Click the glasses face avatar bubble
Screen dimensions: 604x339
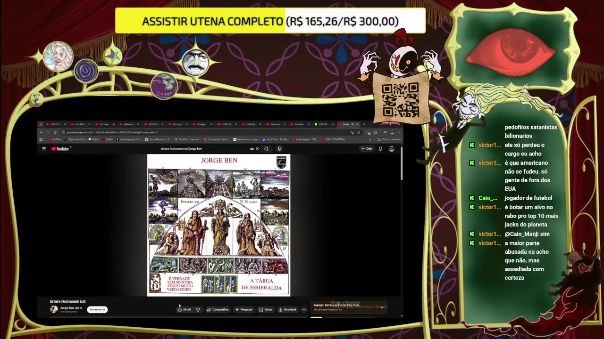coord(196,63)
